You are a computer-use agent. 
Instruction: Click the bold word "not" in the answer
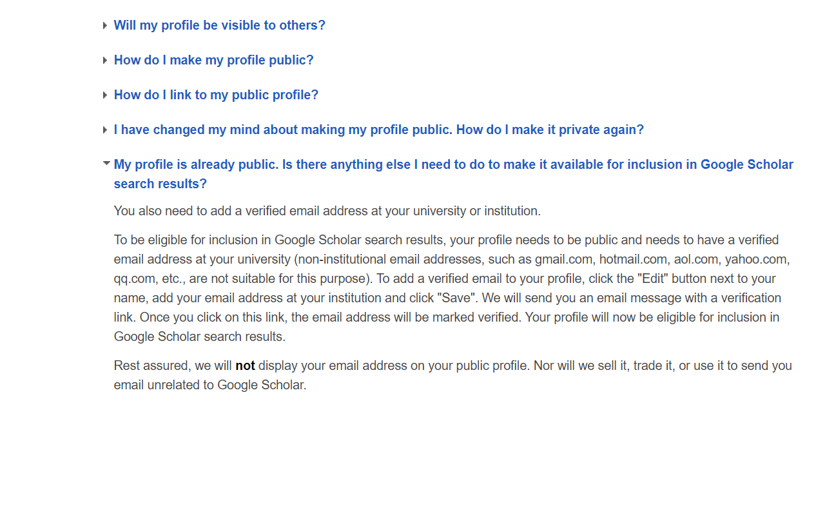pyautogui.click(x=245, y=366)
